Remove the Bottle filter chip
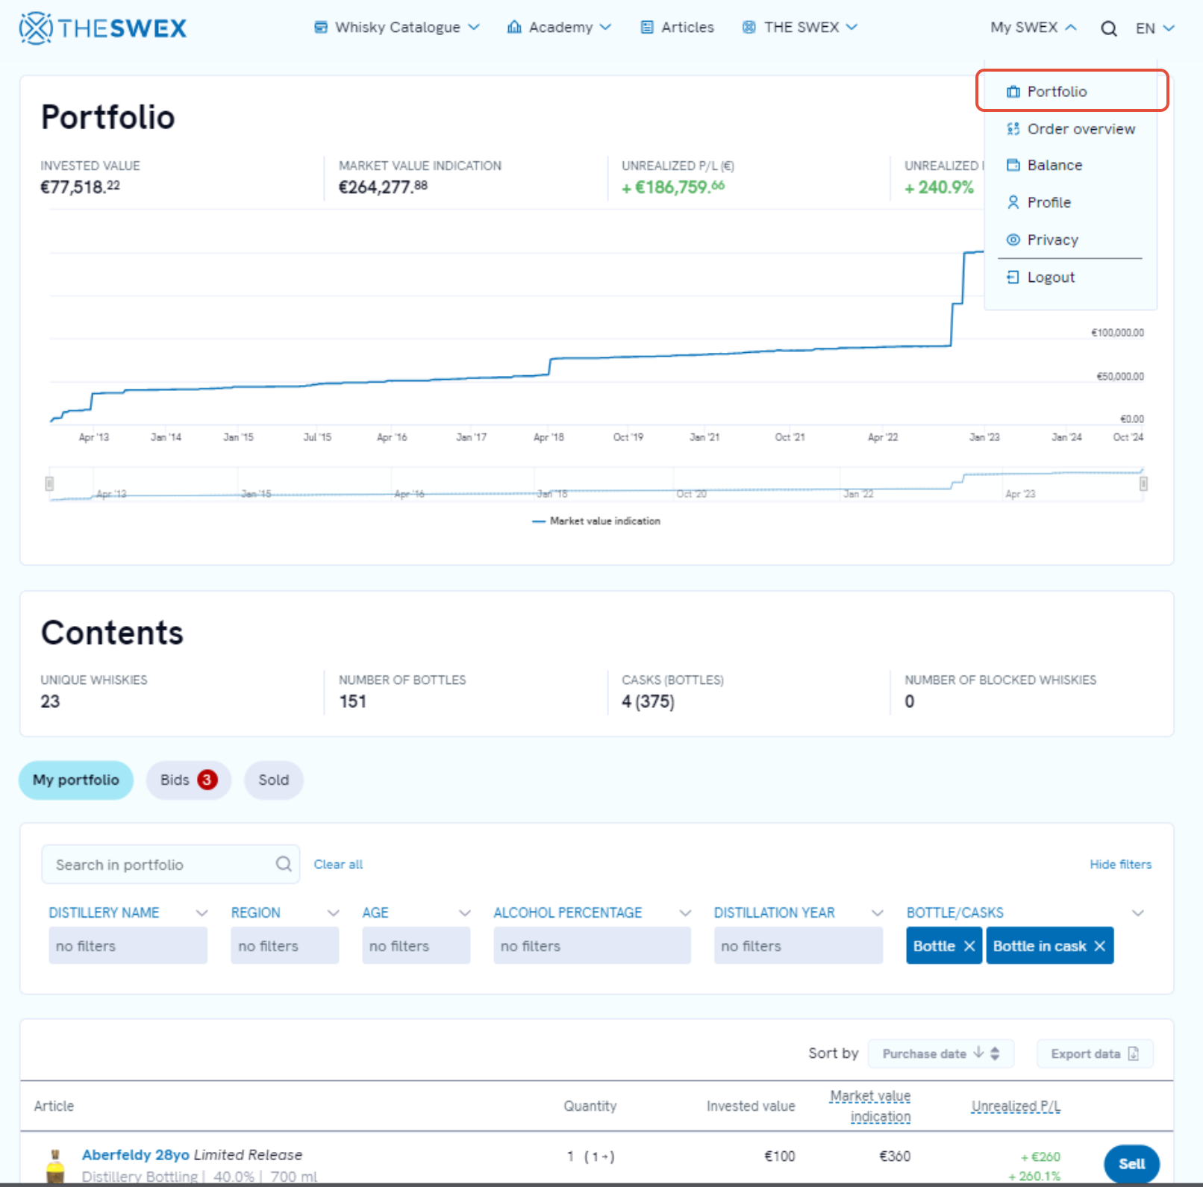The width and height of the screenshot is (1203, 1187). pyautogui.click(x=969, y=946)
